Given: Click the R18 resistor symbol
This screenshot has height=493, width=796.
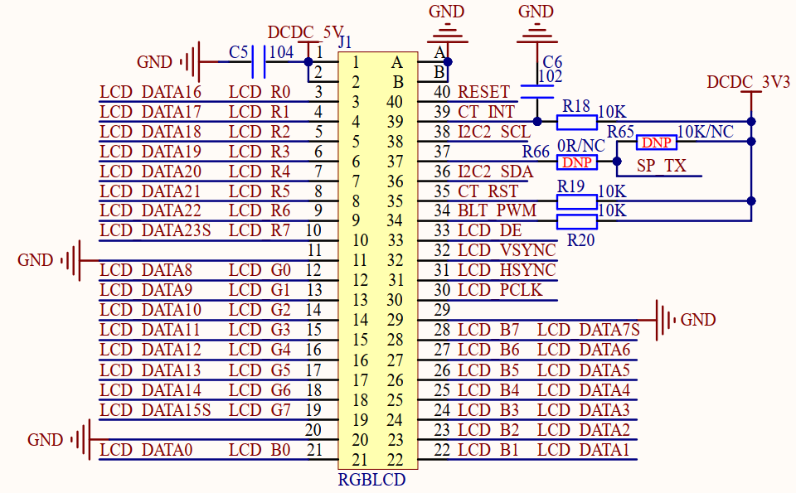Looking at the screenshot, I should point(577,122).
